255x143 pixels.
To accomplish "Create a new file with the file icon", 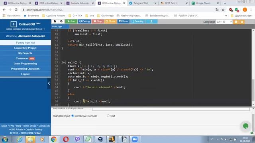I will tap(55, 21).
